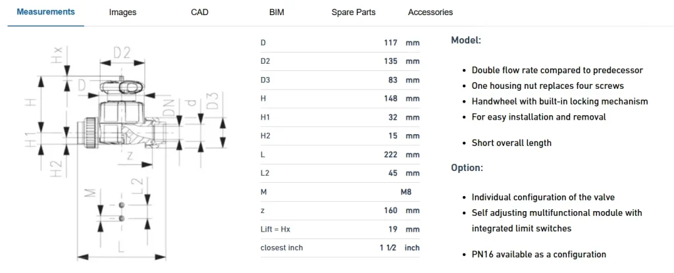This screenshot has width=674, height=273.
Task: Click the closest inch row
Action: pyautogui.click(x=340, y=247)
